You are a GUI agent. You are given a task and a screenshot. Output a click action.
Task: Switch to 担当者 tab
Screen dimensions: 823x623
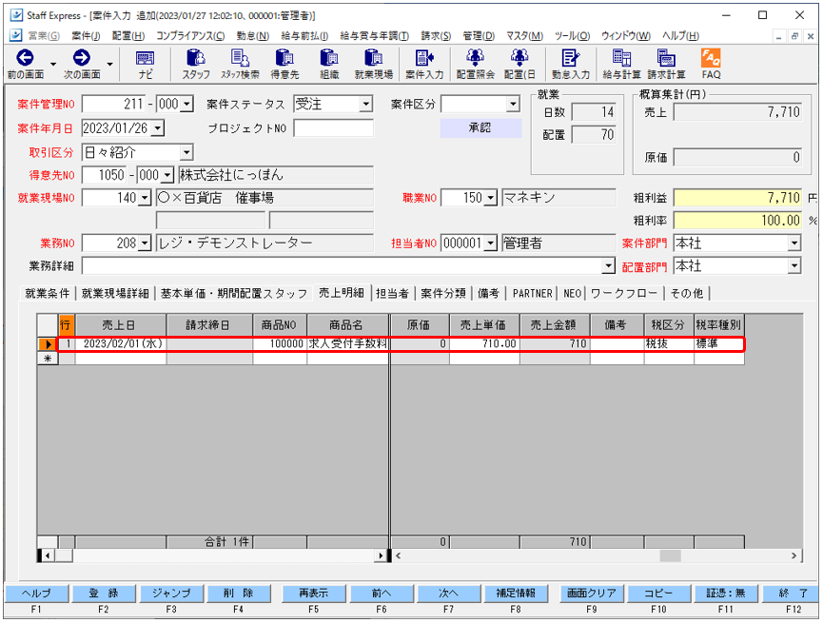pyautogui.click(x=392, y=293)
